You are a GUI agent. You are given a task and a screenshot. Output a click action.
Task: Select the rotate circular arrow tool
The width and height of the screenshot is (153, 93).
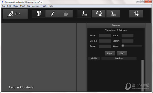click(x=99, y=13)
